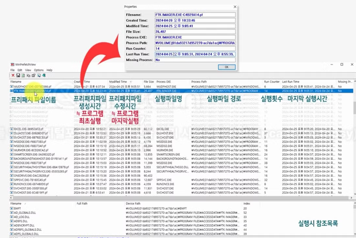Open the File menu
This screenshot has width=356, height=238.
tap(12, 70)
